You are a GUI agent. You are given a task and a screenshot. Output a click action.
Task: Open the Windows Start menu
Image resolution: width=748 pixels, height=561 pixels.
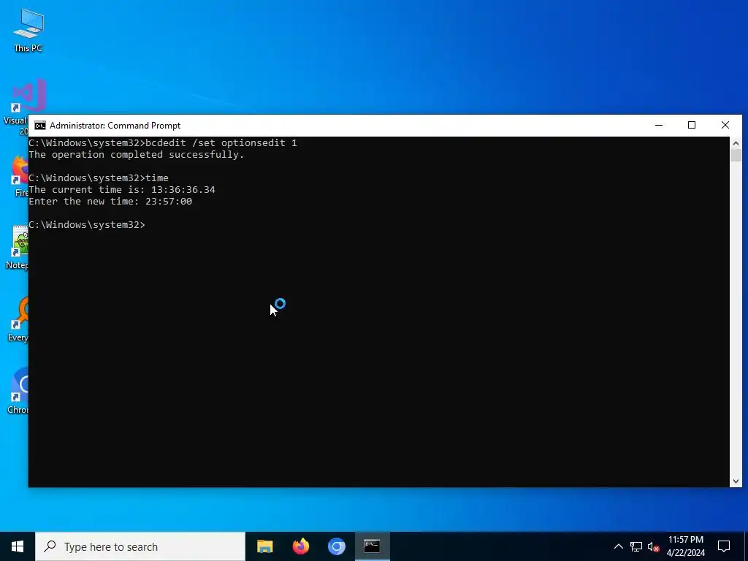click(x=18, y=546)
